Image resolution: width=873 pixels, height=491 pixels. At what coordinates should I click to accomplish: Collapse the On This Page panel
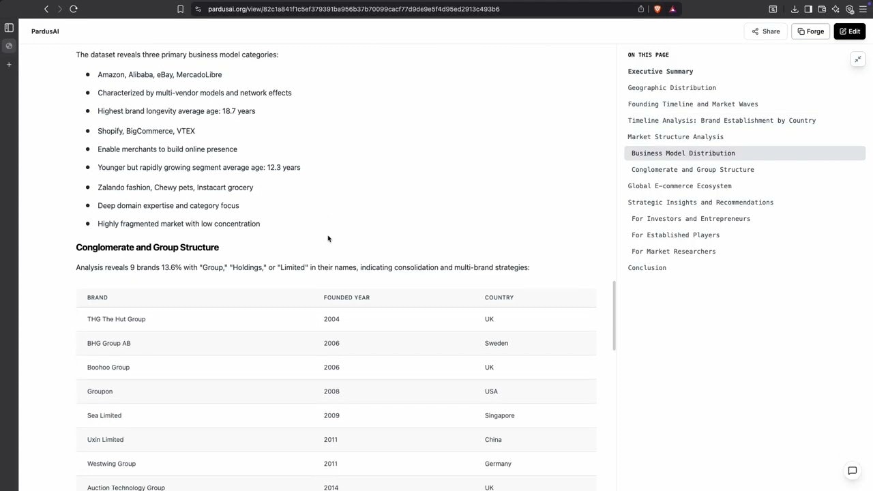coord(858,59)
